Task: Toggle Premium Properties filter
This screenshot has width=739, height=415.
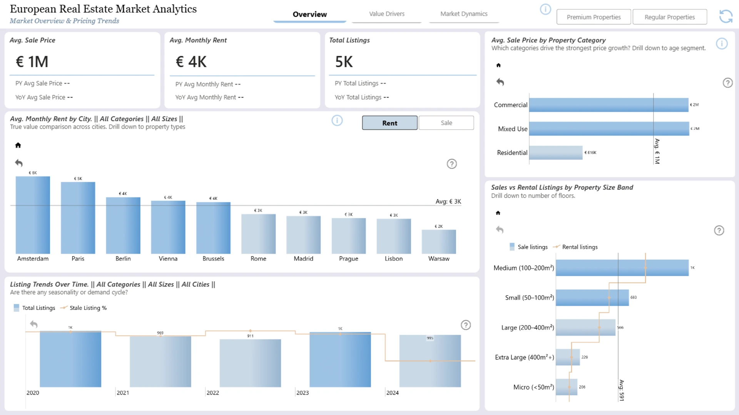Action: pyautogui.click(x=594, y=17)
